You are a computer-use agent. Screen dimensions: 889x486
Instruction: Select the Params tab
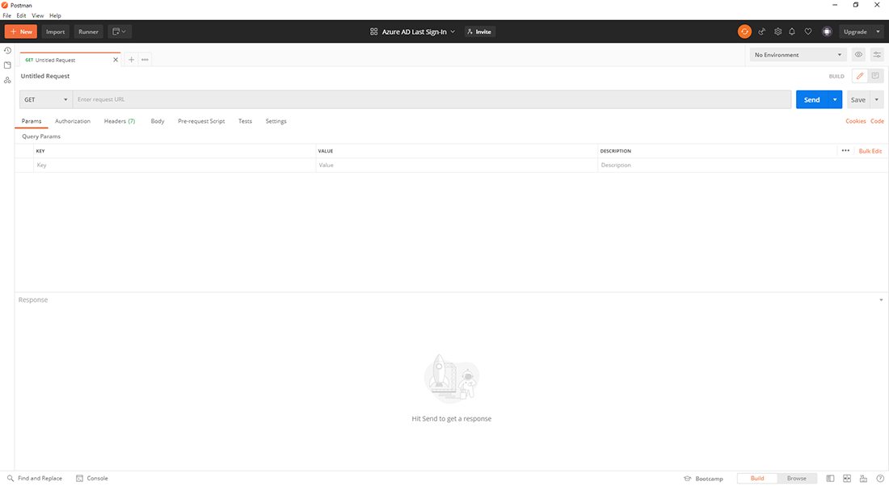[x=32, y=121]
